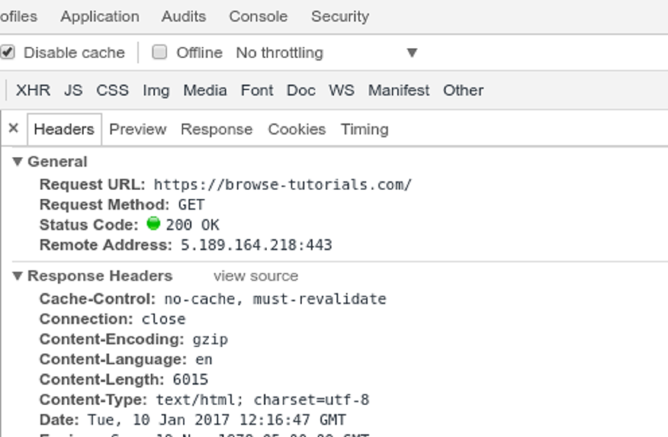Click the Request Method value GET
This screenshot has width=668, height=437.
tap(191, 205)
